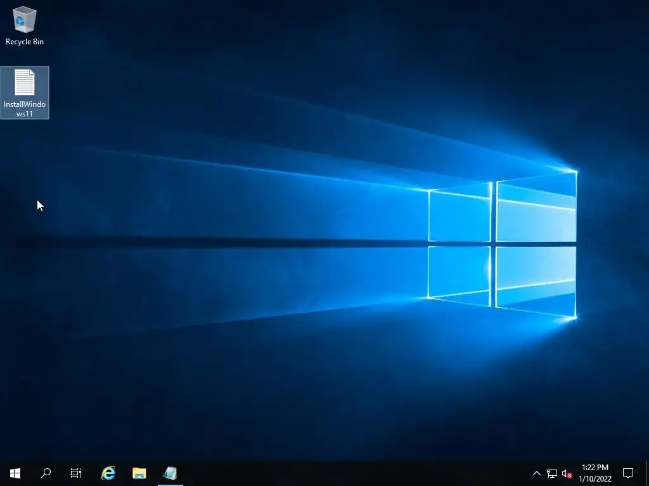Image resolution: width=649 pixels, height=486 pixels.
Task: Switch to the running Notepad taskbar app
Action: (x=170, y=473)
